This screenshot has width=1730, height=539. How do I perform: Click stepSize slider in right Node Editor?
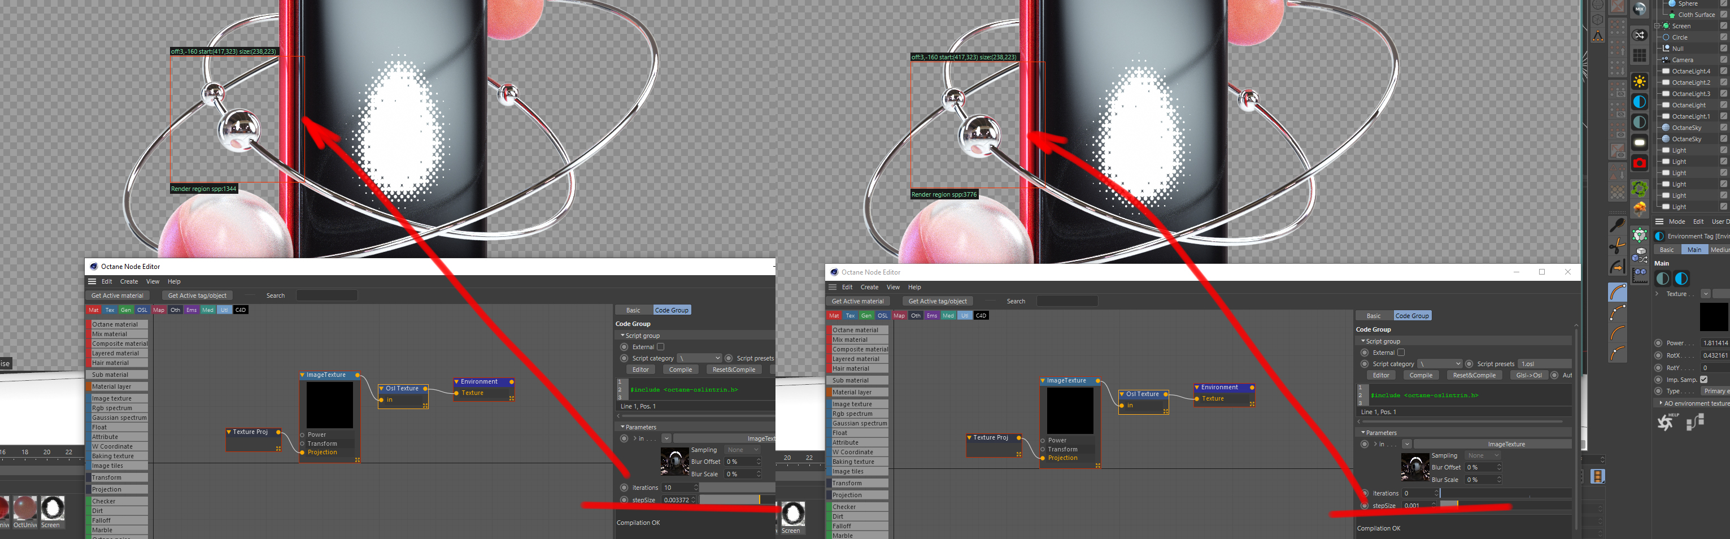pos(1506,506)
